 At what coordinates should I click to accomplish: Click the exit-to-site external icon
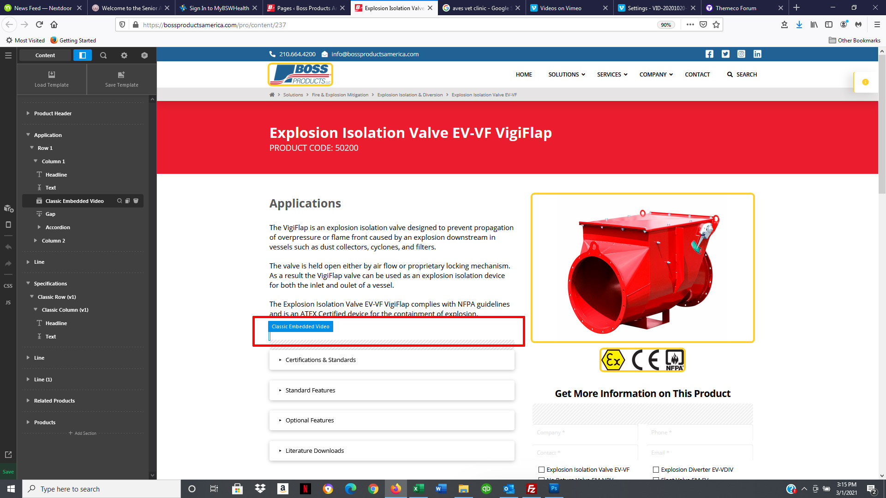pyautogui.click(x=8, y=455)
